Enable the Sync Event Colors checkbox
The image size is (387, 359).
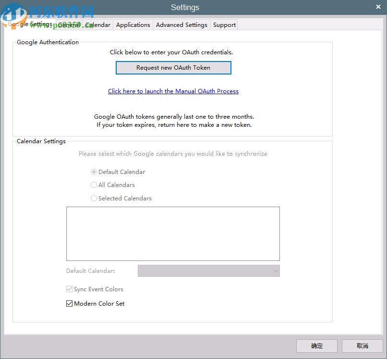coord(70,289)
